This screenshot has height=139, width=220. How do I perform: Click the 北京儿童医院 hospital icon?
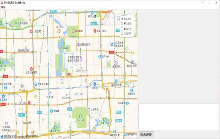pyautogui.click(x=31, y=69)
